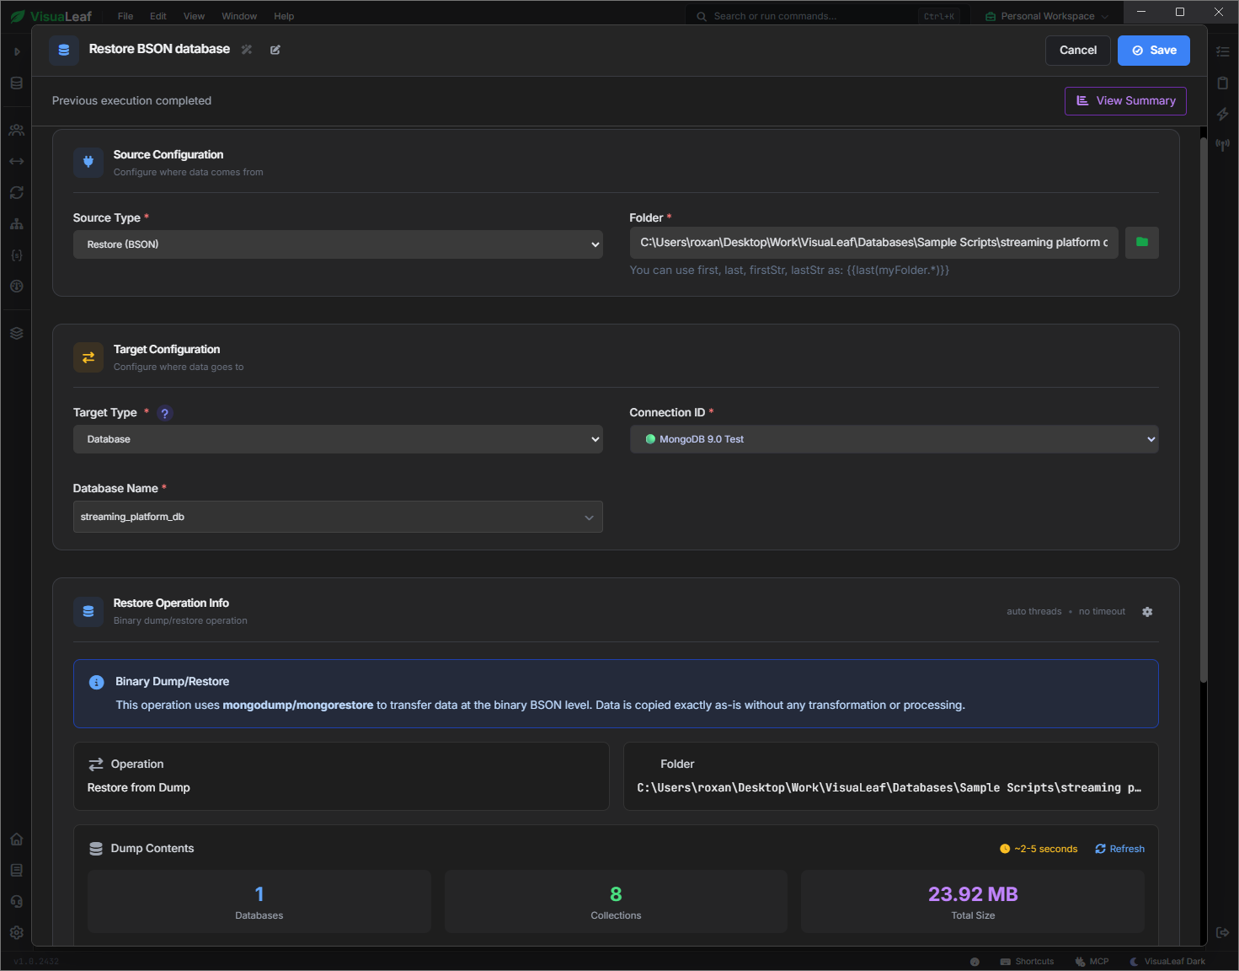The image size is (1239, 971).
Task: Click the Folder path input field
Action: pos(873,242)
